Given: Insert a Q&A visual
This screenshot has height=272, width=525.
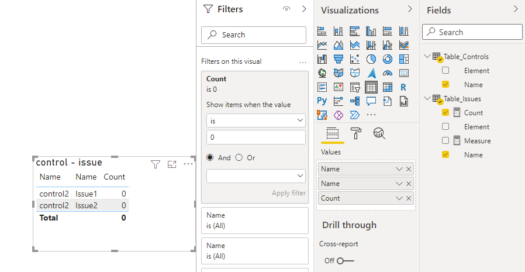Looking at the screenshot, I should (371, 101).
